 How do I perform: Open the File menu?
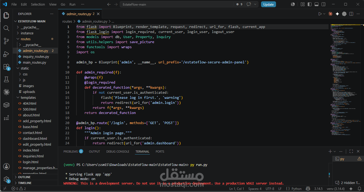click(x=14, y=4)
